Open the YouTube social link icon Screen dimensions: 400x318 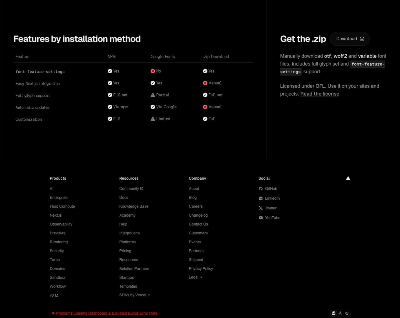(x=261, y=218)
